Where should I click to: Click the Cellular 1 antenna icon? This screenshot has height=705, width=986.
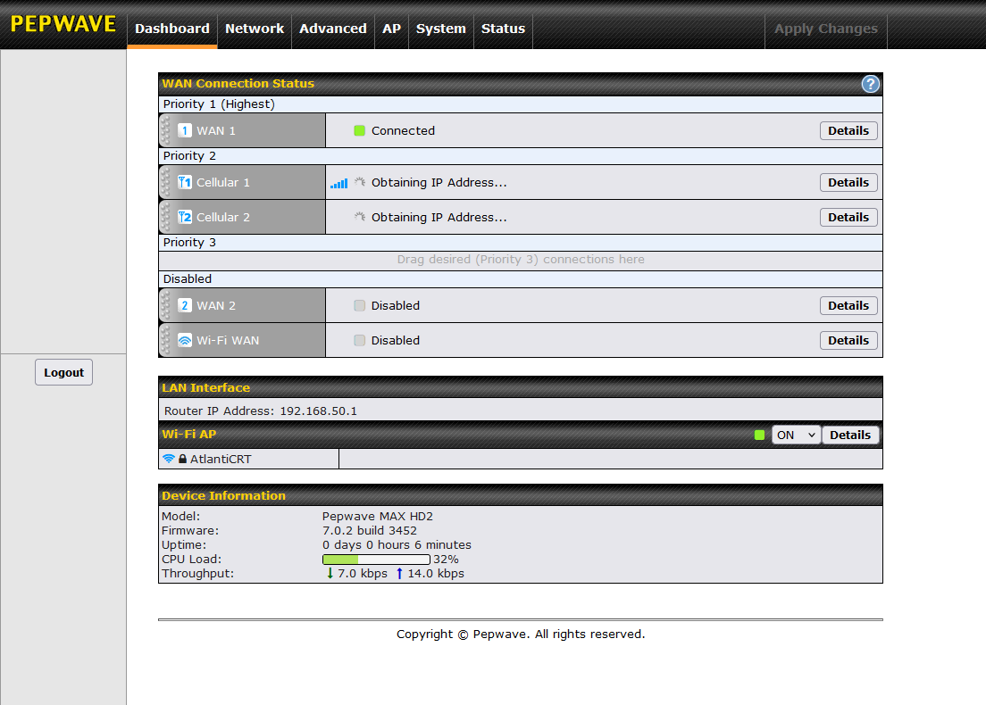point(184,182)
